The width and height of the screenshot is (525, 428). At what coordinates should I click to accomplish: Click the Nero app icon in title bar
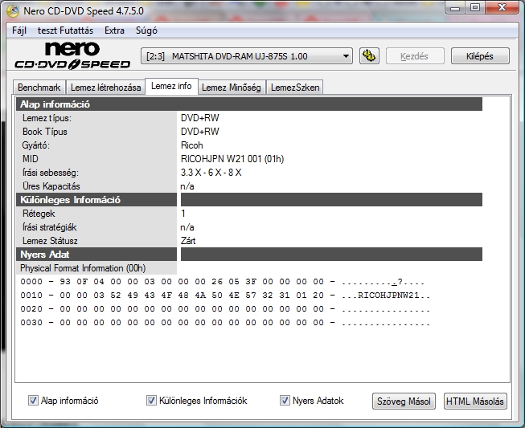(13, 11)
